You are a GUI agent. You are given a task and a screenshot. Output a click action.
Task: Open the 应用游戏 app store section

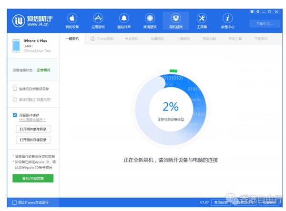[x=98, y=21]
